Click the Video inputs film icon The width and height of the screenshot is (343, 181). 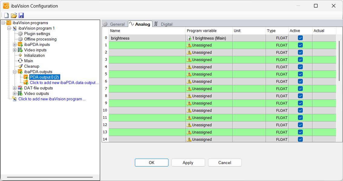click(20, 50)
